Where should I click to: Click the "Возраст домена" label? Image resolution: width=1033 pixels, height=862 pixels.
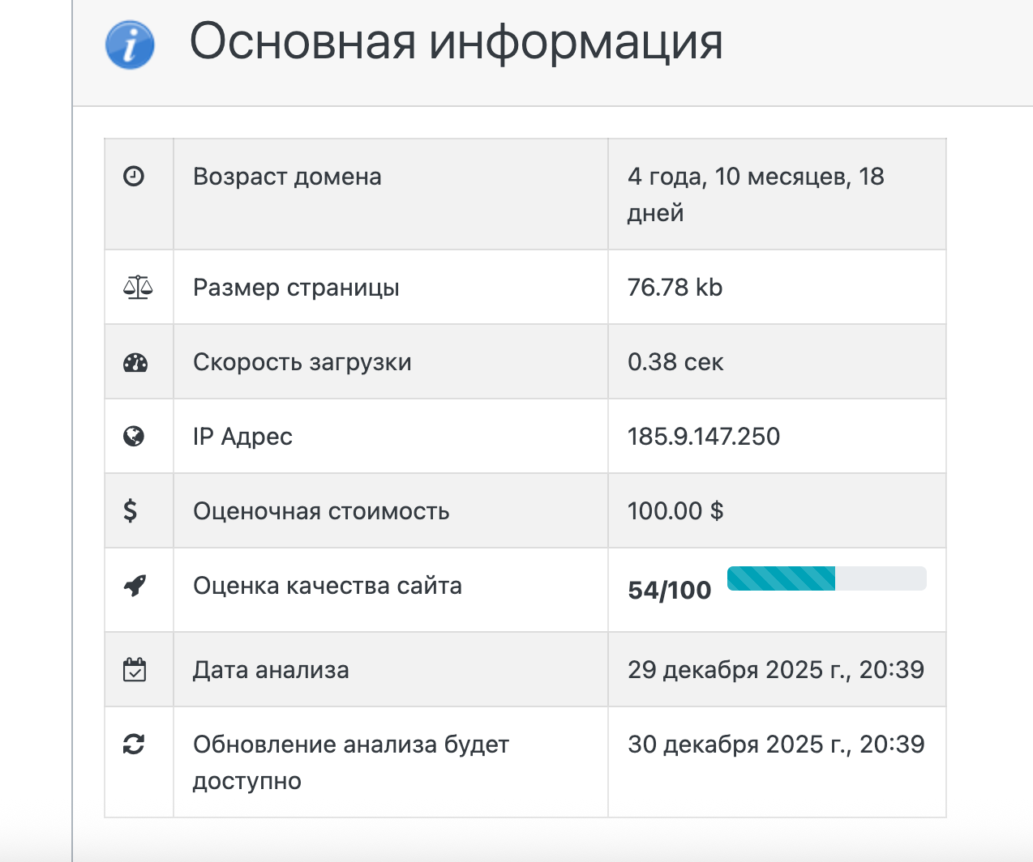(287, 177)
